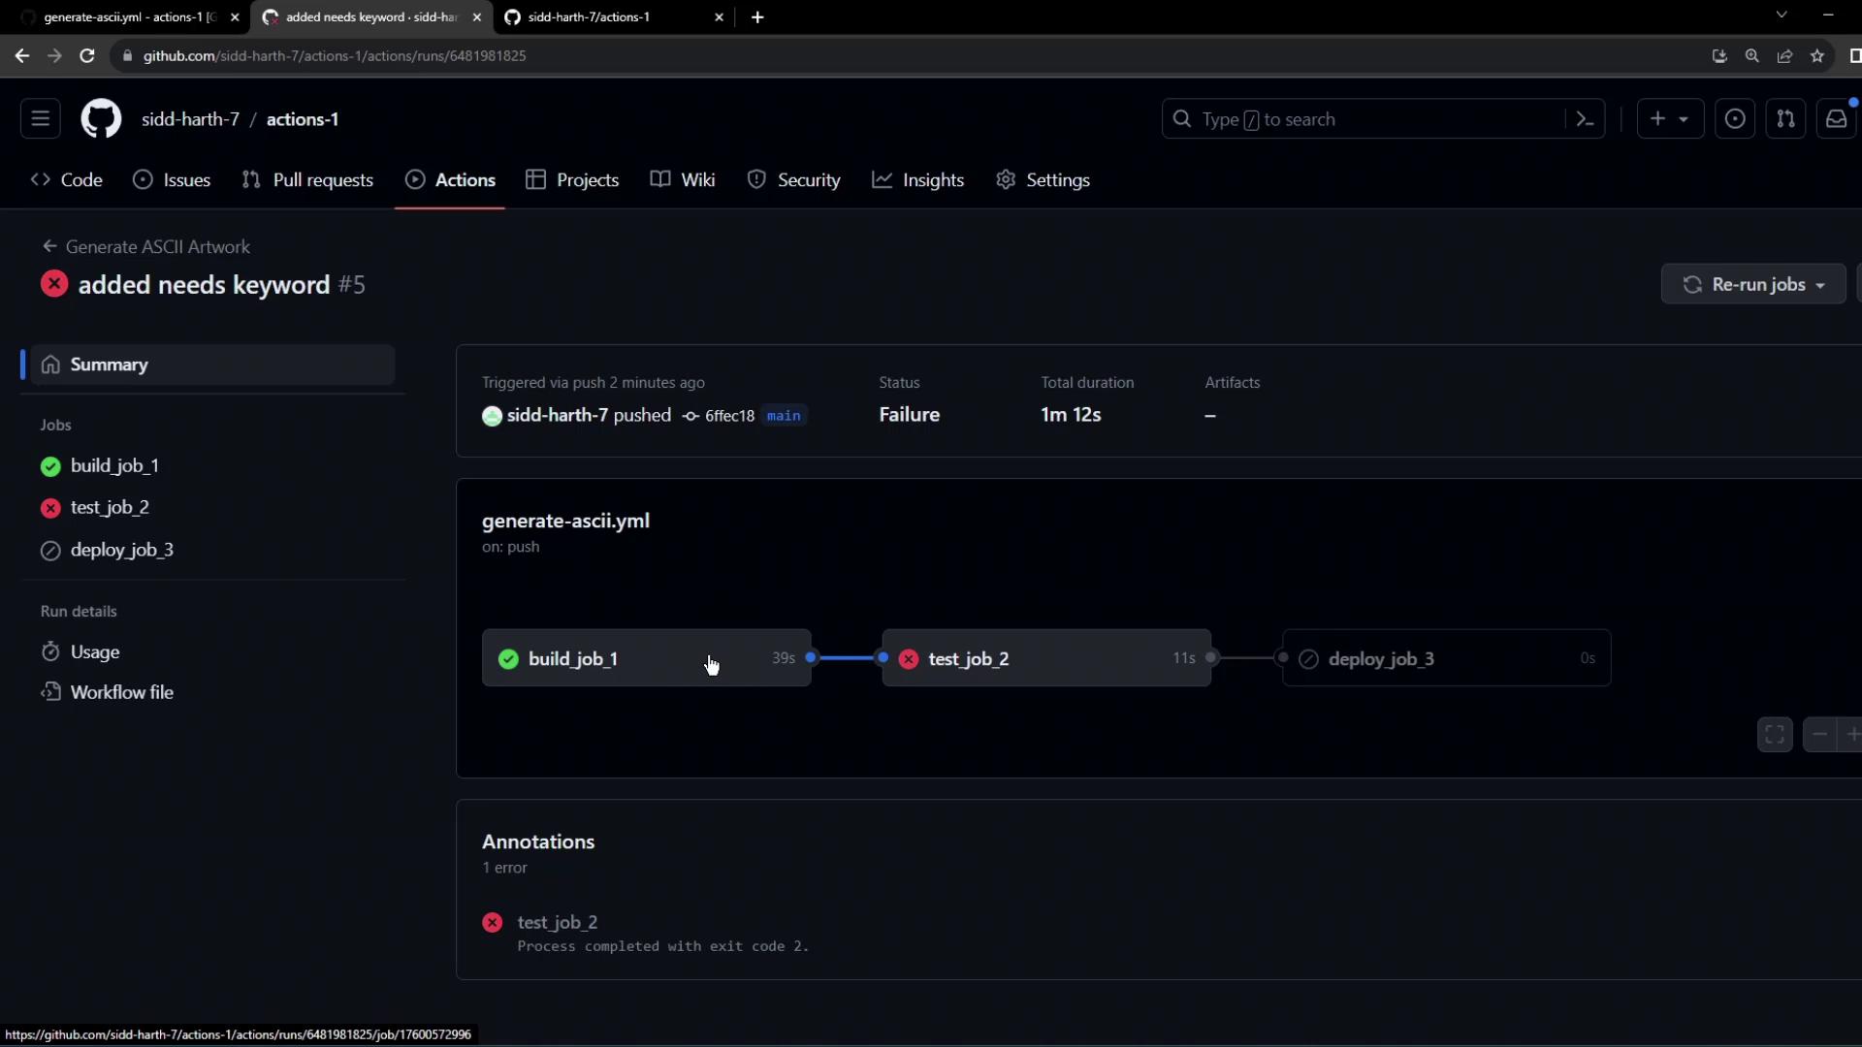Open the hamburger navigation menu
The height and width of the screenshot is (1047, 1862).
coord(40,119)
